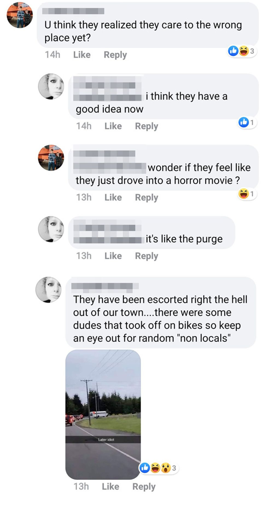
Task: Reply to the 'wrong place yet?' comment
Action: point(115,55)
